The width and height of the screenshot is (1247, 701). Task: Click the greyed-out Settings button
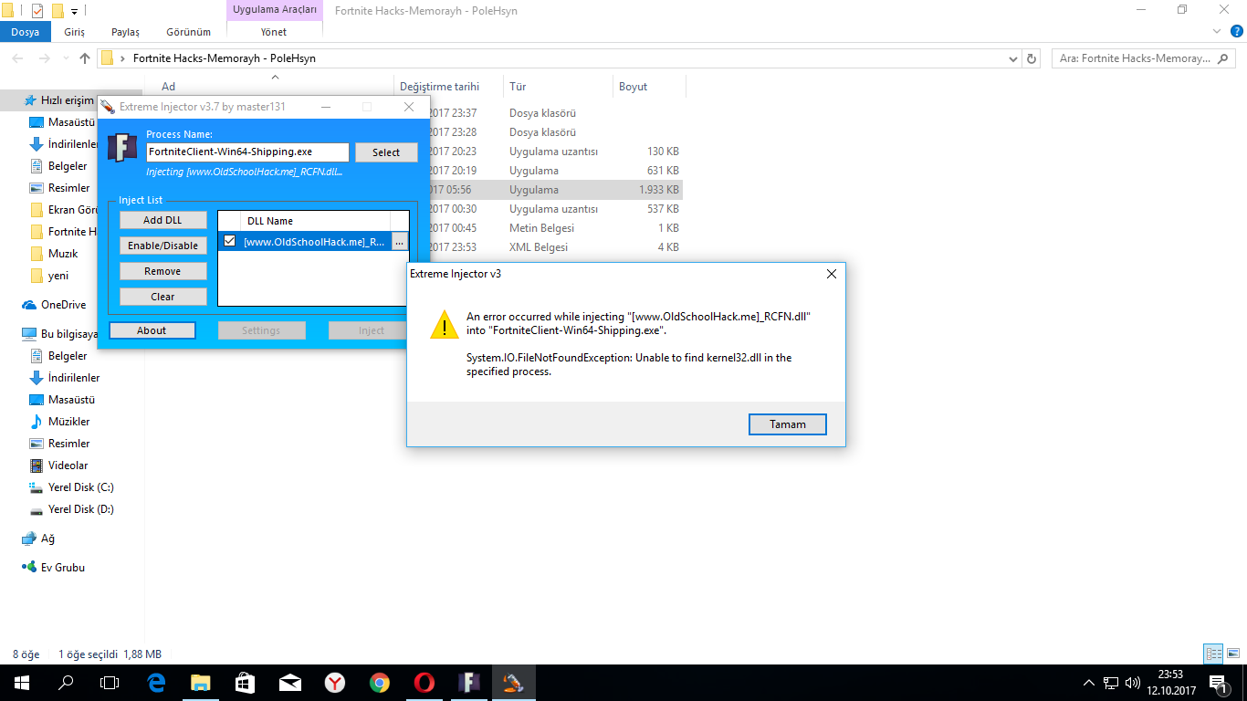coord(261,330)
